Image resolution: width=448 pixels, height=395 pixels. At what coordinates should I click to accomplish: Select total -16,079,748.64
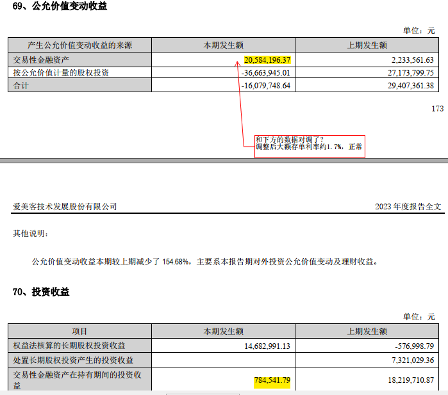coord(266,86)
